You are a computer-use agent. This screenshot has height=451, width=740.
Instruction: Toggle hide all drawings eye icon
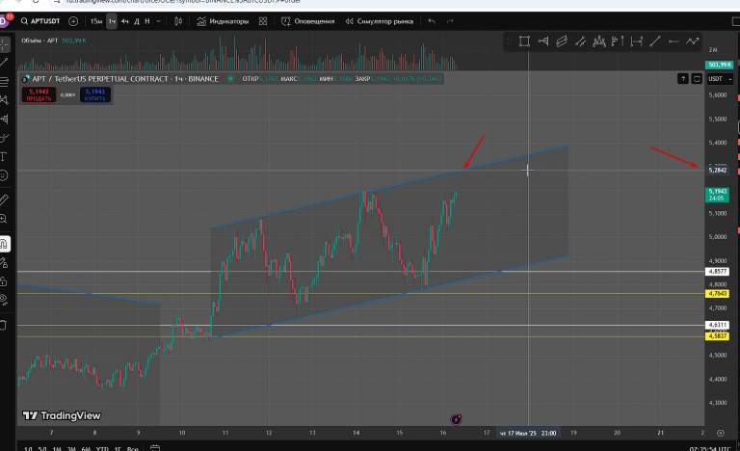tap(4, 300)
